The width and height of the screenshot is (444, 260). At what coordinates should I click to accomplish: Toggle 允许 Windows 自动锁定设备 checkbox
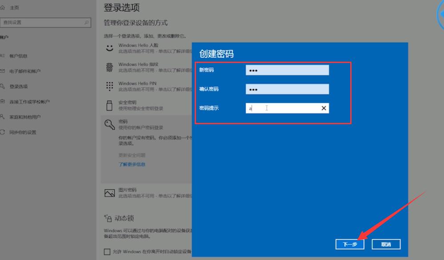pos(107,252)
